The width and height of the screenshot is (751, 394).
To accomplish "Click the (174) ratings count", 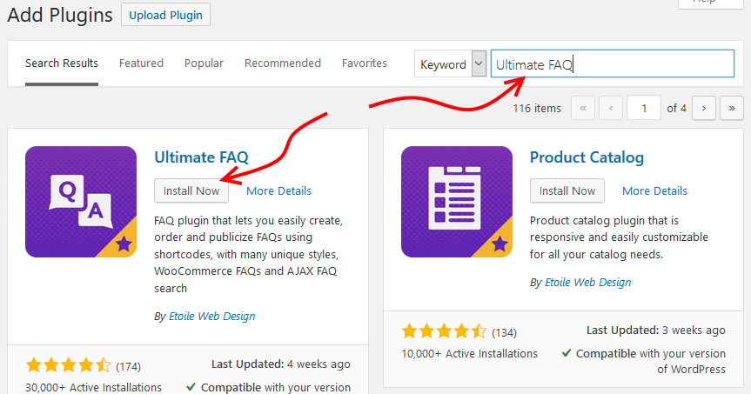I will [x=129, y=367].
